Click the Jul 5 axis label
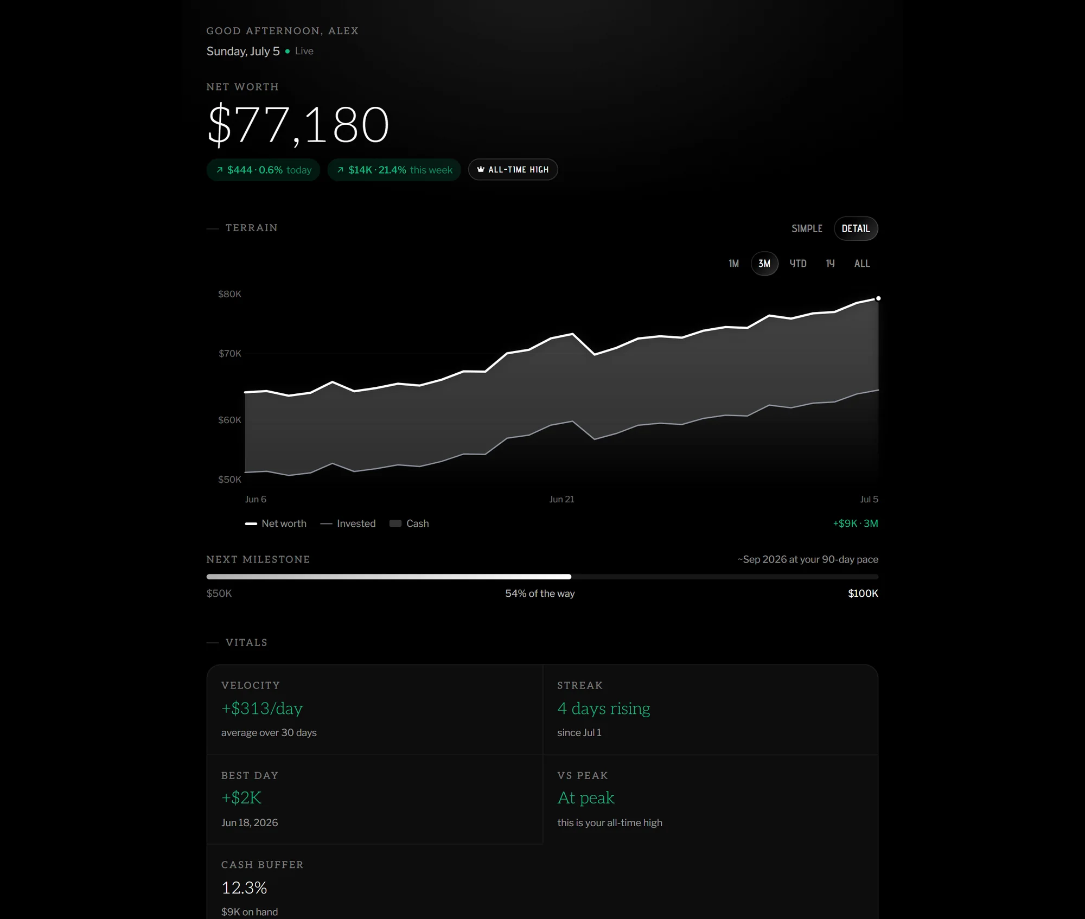The width and height of the screenshot is (1085, 919). pyautogui.click(x=869, y=499)
